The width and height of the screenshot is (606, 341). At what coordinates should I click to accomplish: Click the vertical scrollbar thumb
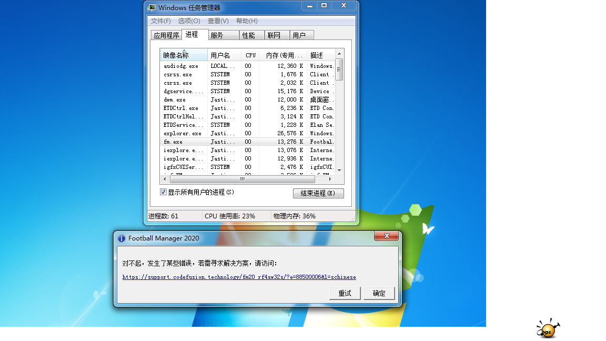[339, 69]
